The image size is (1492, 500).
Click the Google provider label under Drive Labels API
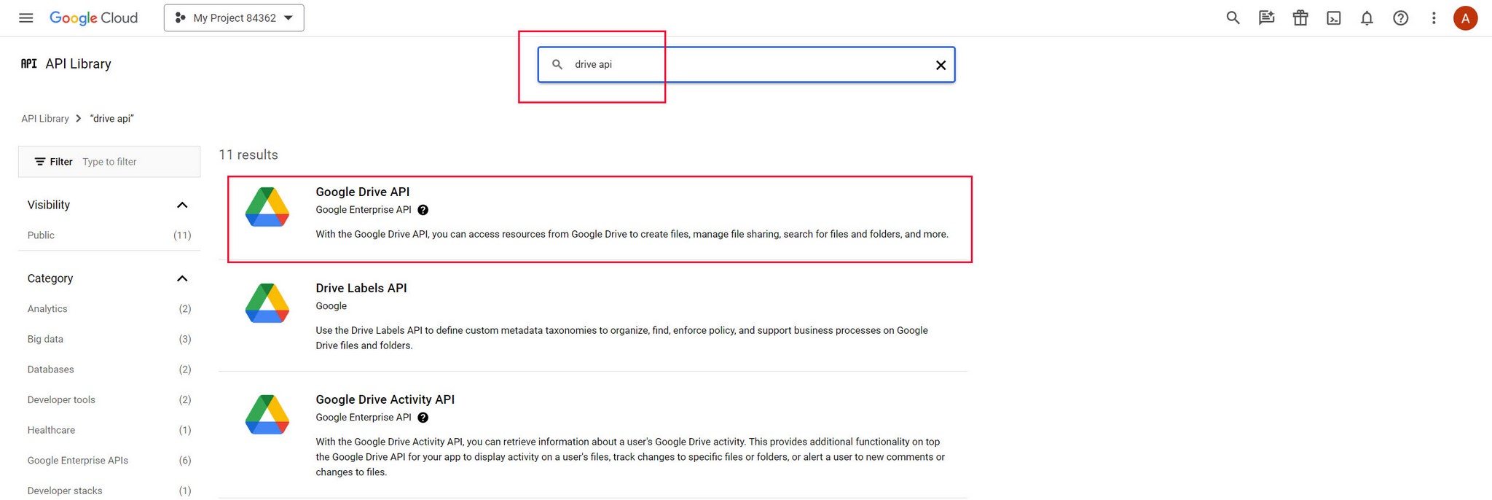point(331,306)
